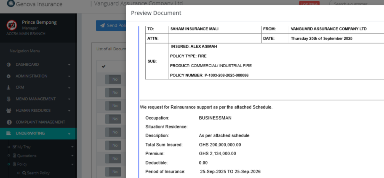Click the red Log Issue button
Image resolution: width=384 pixels, height=178 pixels.
(x=309, y=4)
